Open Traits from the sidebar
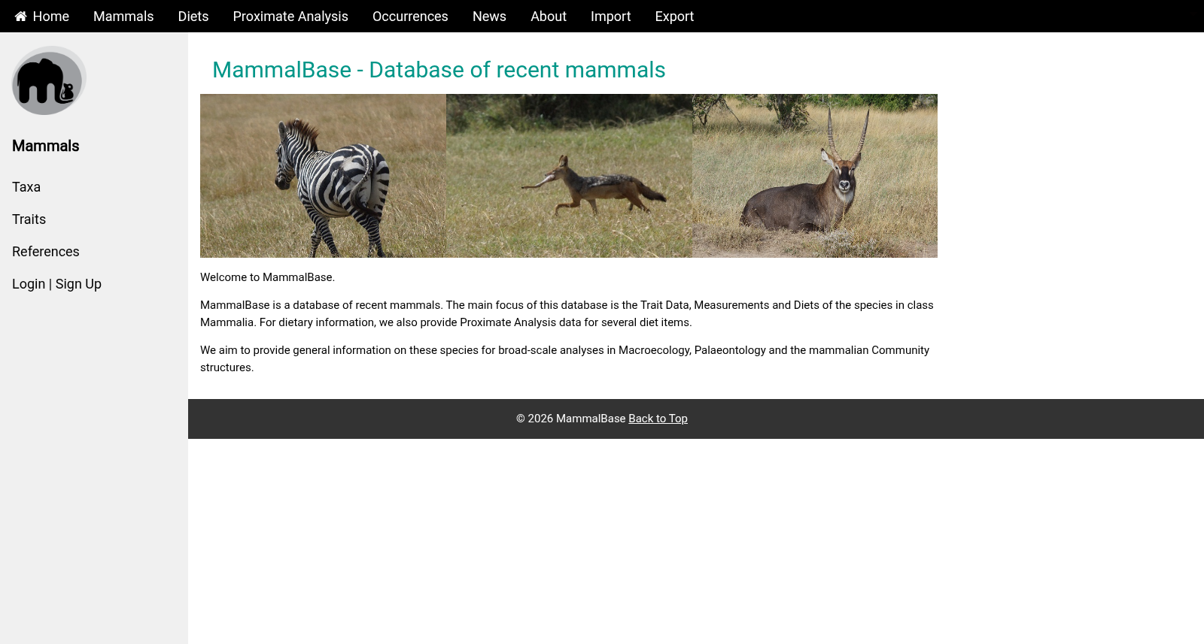Screen dimensions: 1204x644 pos(29,219)
